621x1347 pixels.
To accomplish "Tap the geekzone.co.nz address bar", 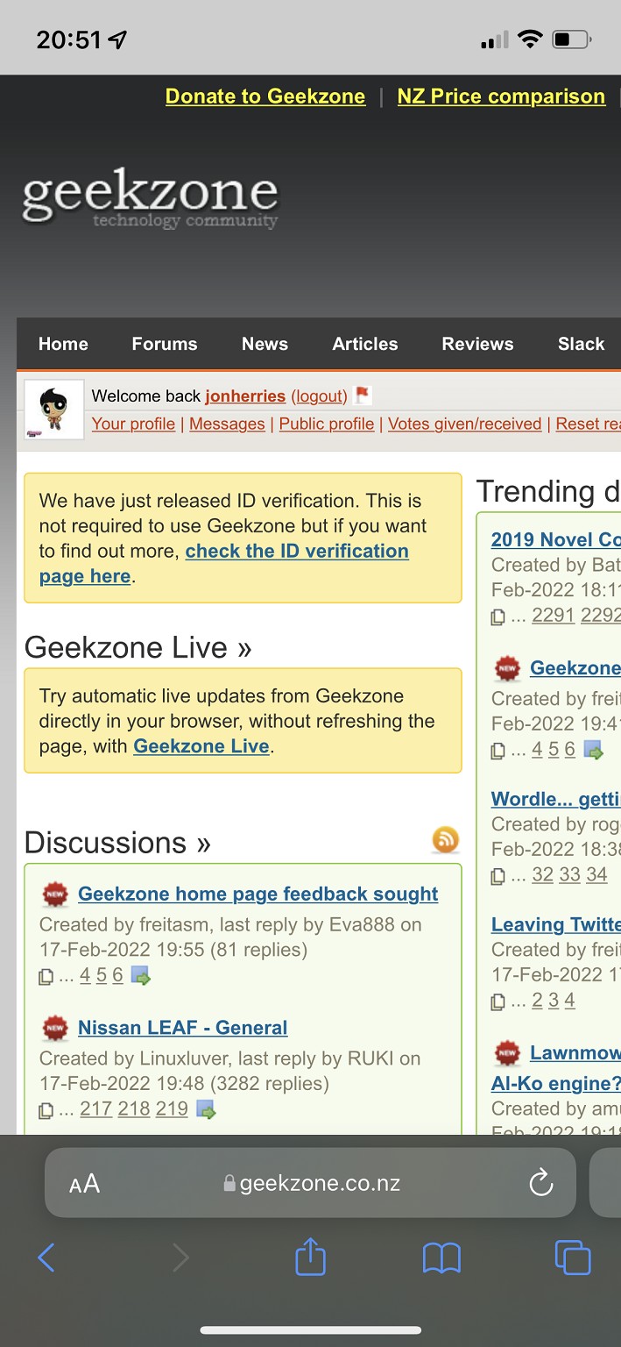I will [x=311, y=1183].
